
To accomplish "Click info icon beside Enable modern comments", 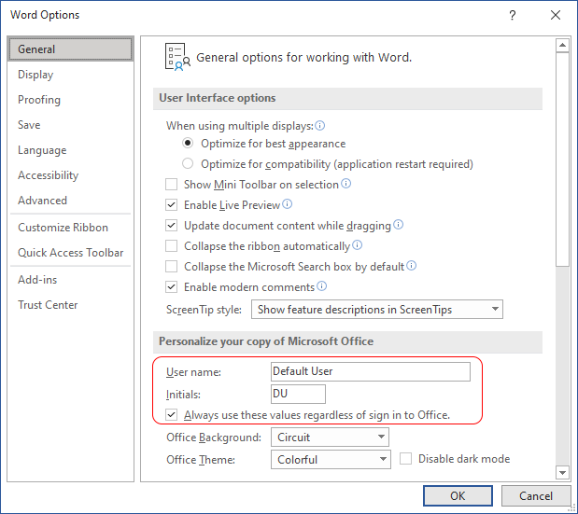I will point(321,286).
